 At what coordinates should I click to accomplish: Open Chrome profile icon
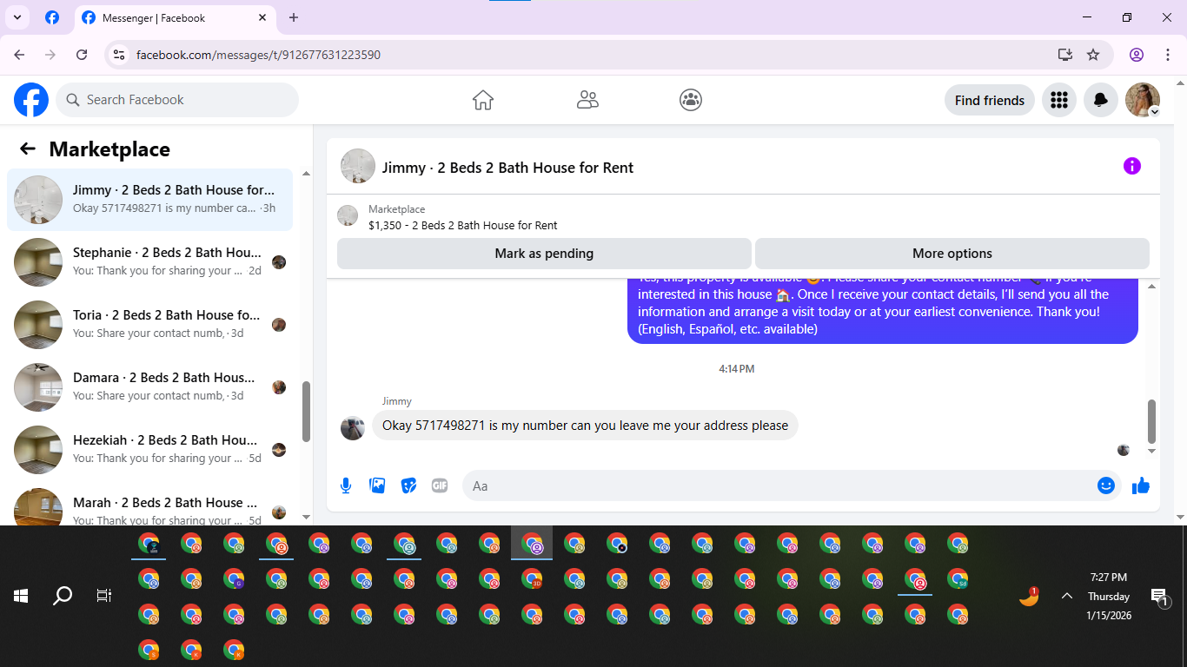click(1137, 55)
